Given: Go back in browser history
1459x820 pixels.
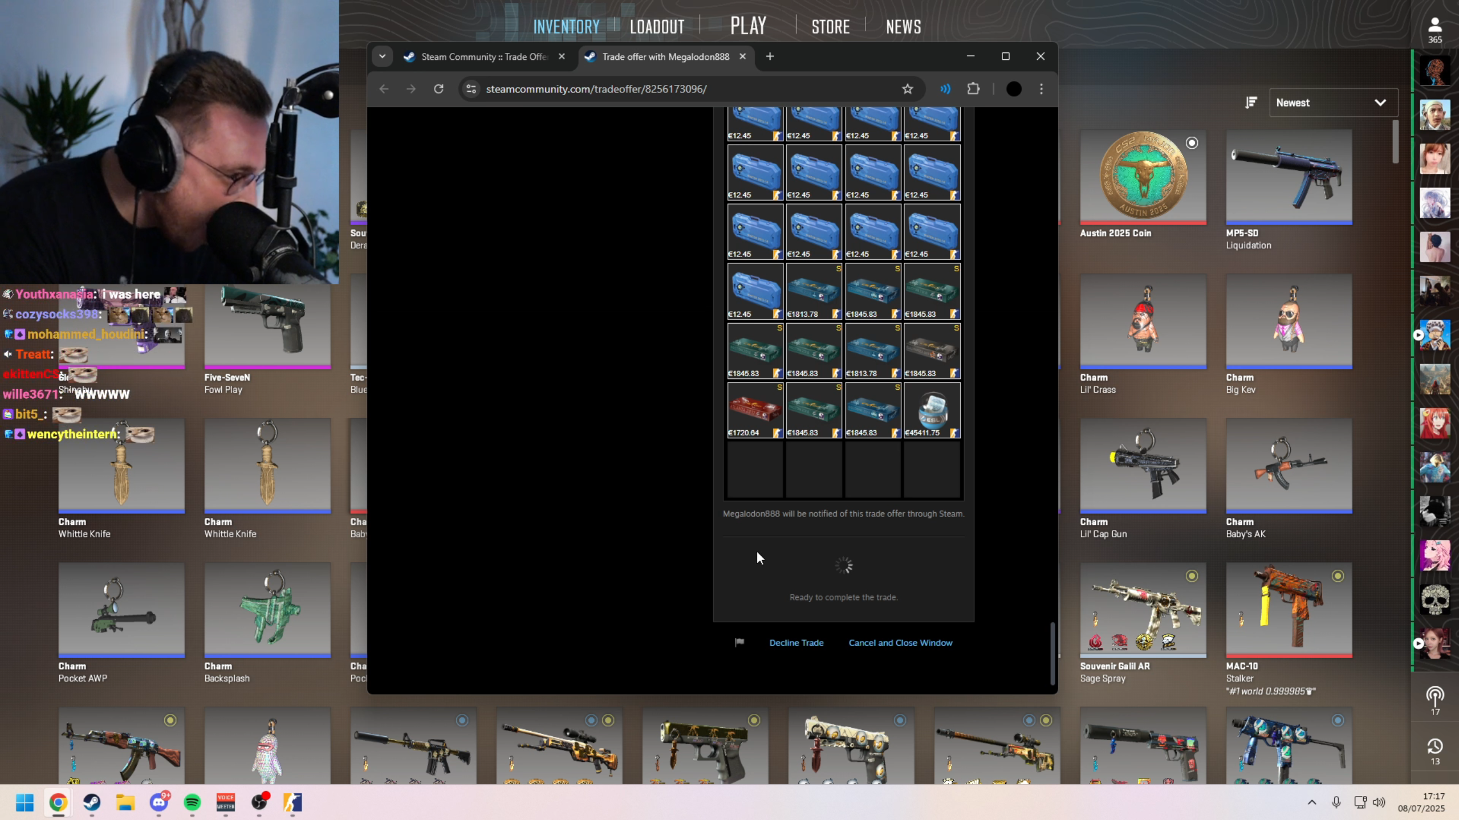Looking at the screenshot, I should [384, 89].
